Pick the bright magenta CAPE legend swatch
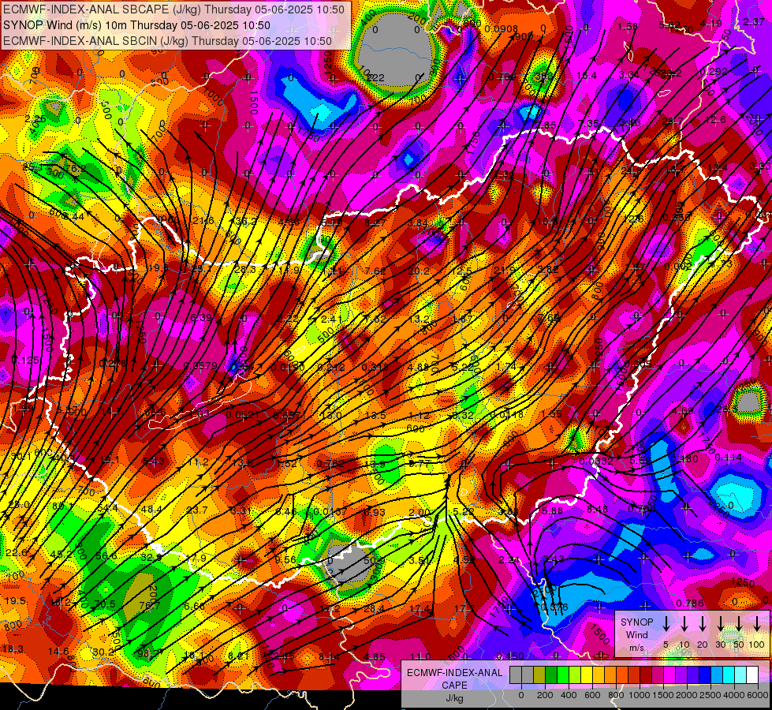This screenshot has width=772, height=710. click(669, 675)
